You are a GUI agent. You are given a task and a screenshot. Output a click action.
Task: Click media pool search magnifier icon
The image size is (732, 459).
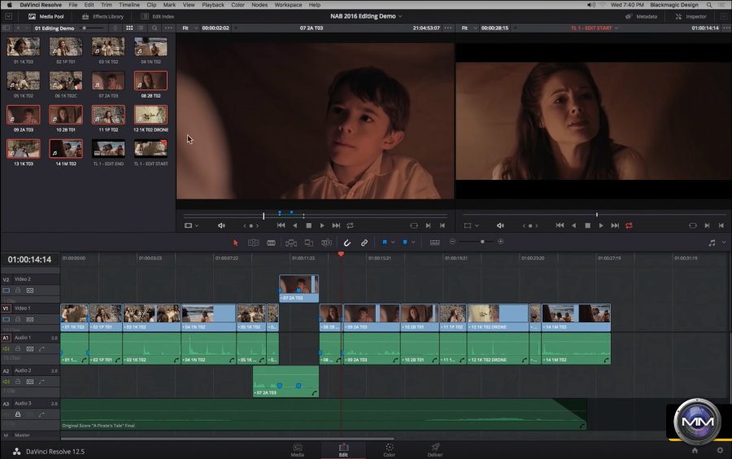tap(154, 28)
